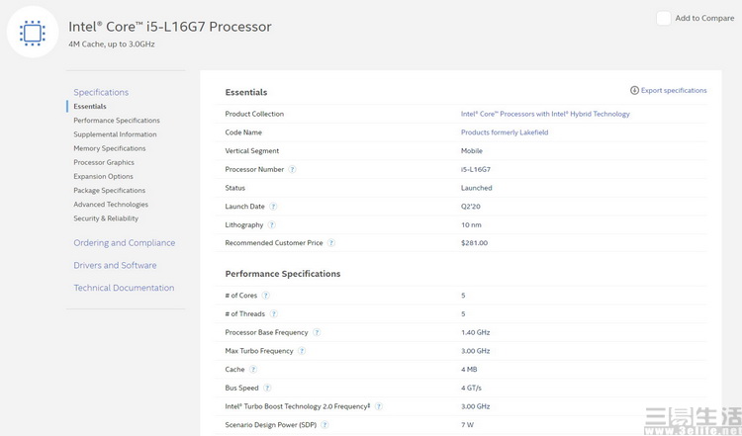The image size is (742, 436).
Task: Jump to Processor Graphics section
Action: coord(104,162)
